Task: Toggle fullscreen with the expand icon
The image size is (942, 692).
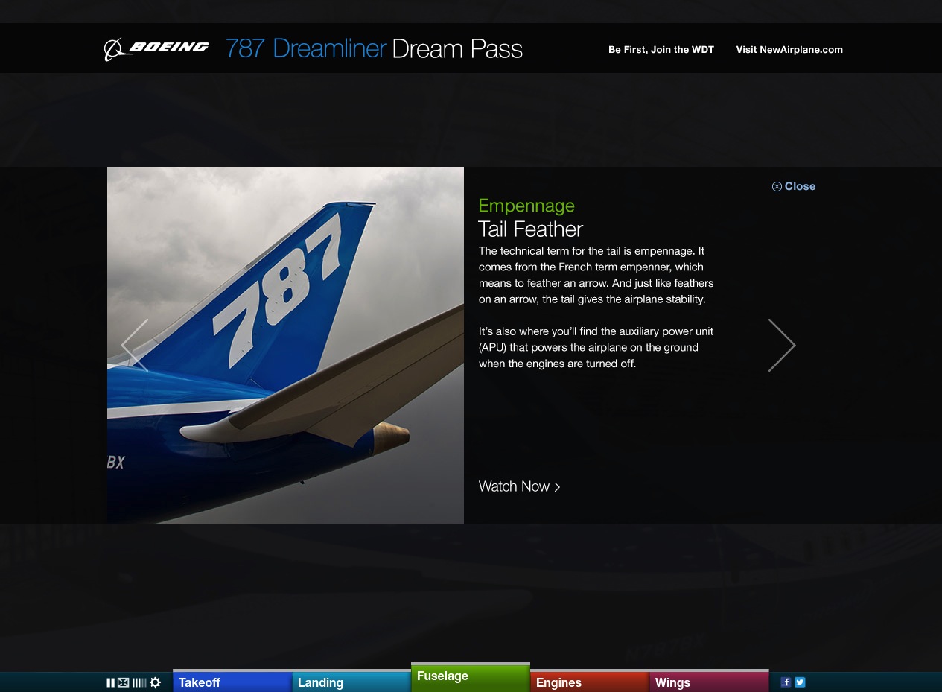Action: [x=124, y=682]
